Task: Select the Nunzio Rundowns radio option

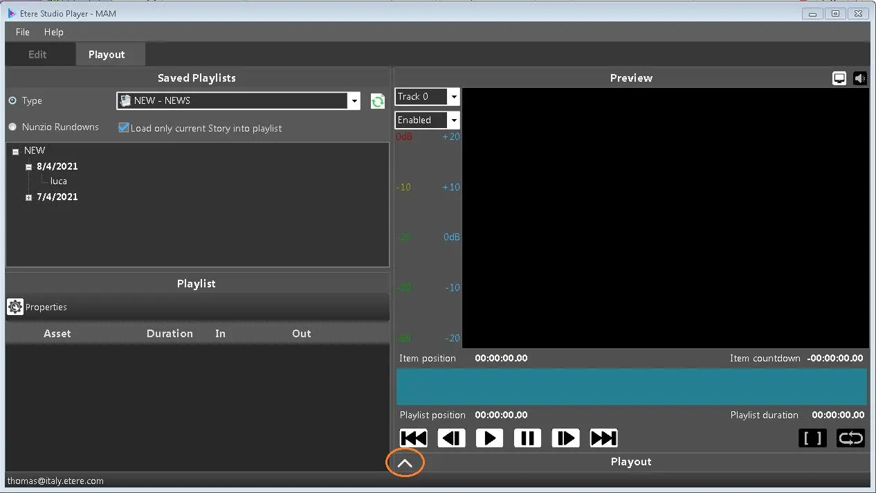Action: [x=12, y=127]
